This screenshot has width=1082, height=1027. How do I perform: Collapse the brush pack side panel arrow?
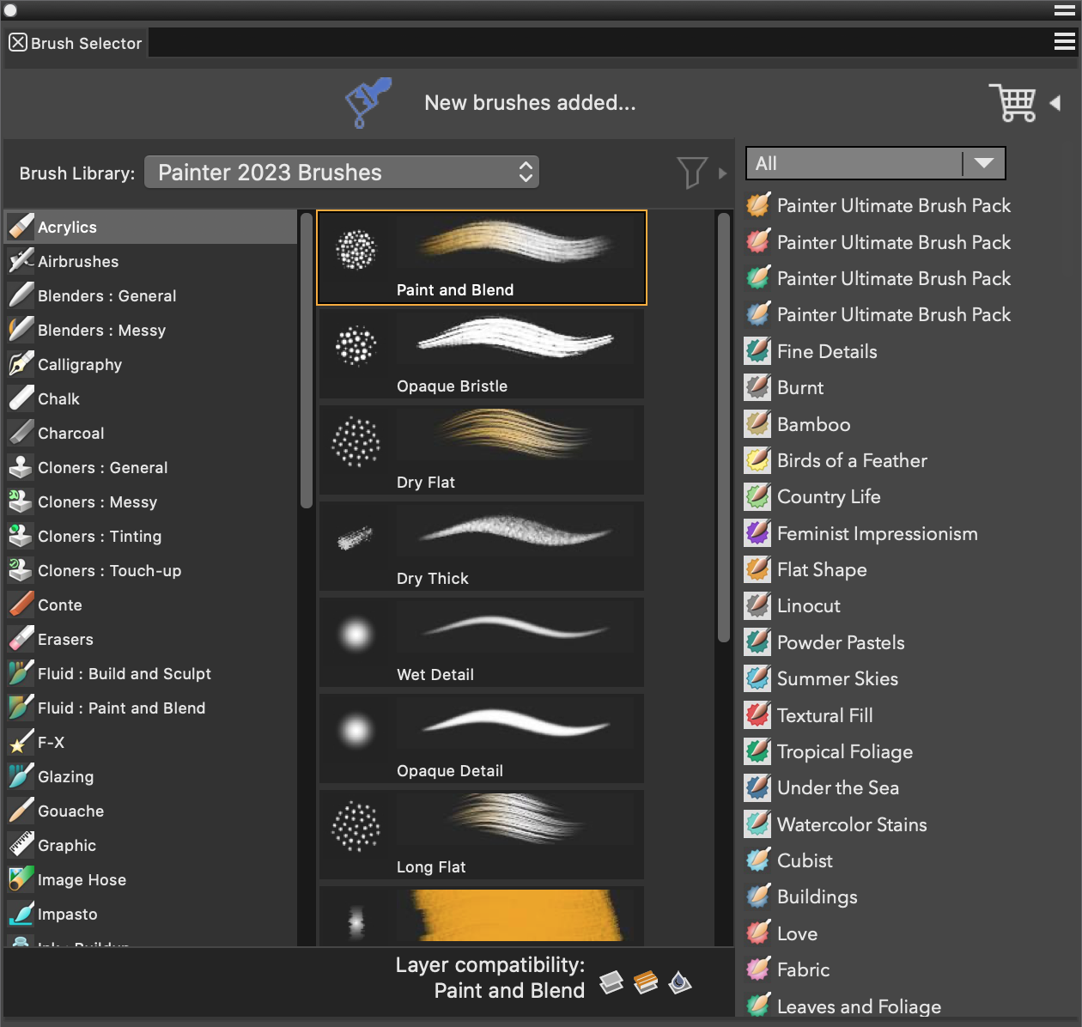tap(1055, 103)
